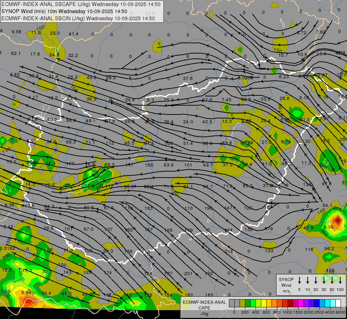This screenshot has width=347, height=319.
Task: Click the map value 218
Action: [229, 251]
